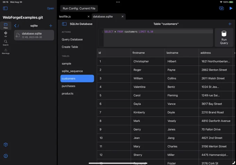Select the cell containing Kimberly
This screenshot has width=236, height=165.
tap(148, 113)
